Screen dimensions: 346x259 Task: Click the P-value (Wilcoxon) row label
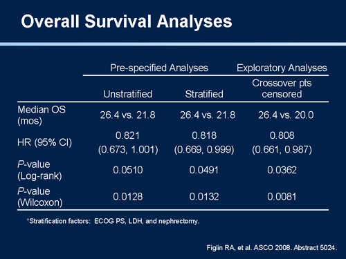point(40,197)
